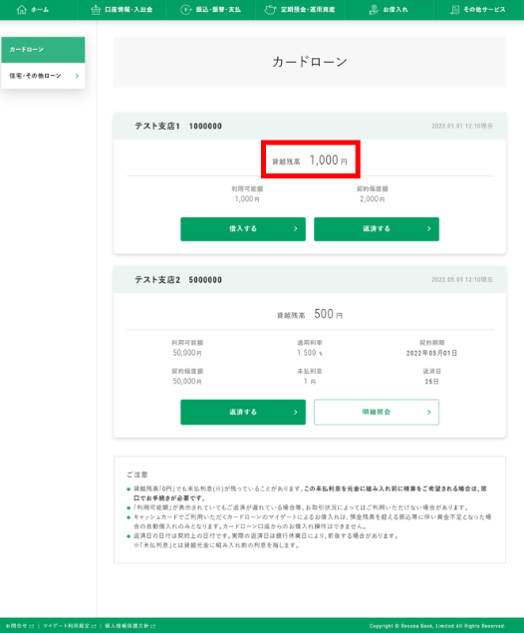Viewport: 524px width, 633px height.
Task: Click the カードローン page title heading
Action: tap(310, 62)
